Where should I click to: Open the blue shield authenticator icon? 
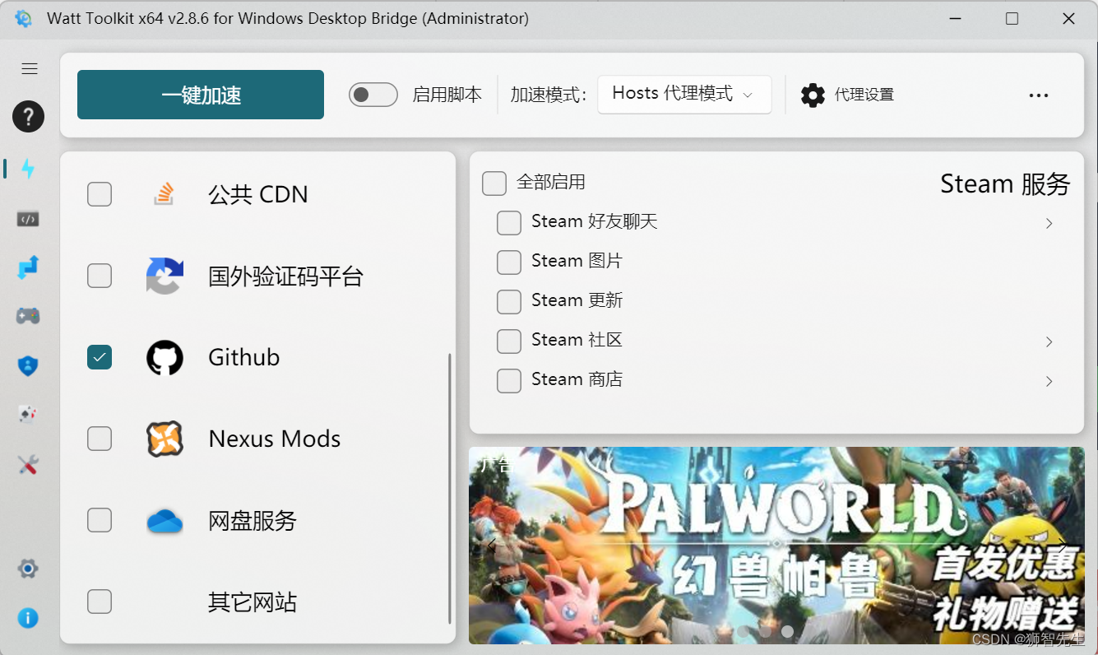[x=28, y=366]
